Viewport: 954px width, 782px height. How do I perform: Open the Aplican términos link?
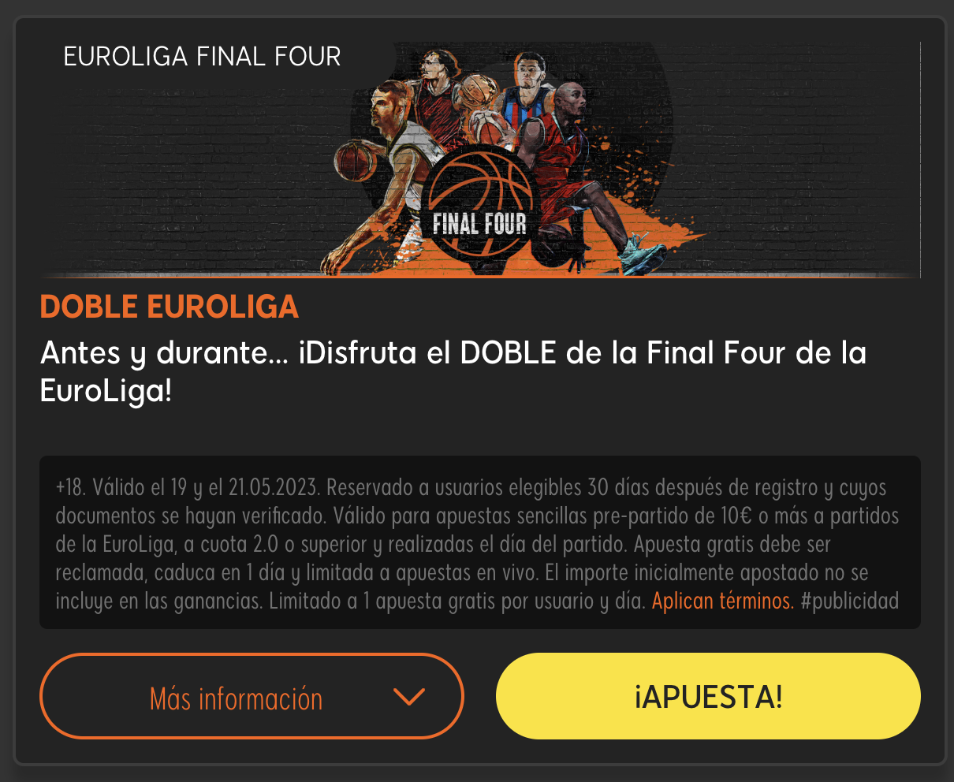point(723,601)
